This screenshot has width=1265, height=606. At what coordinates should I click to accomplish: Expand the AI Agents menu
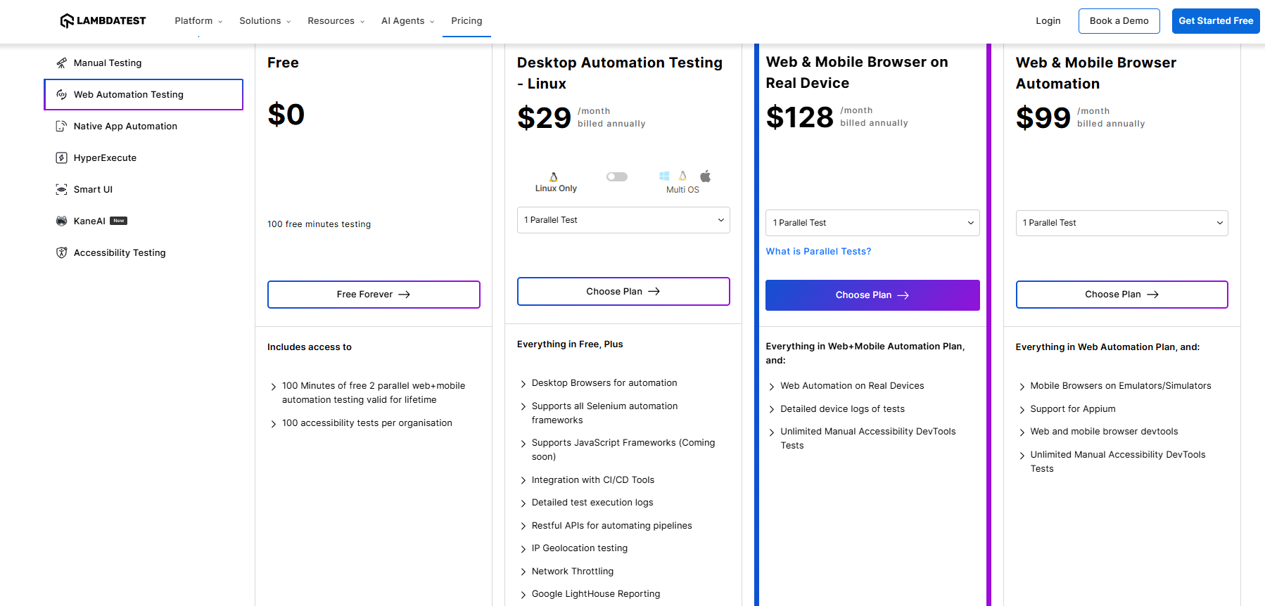pos(407,21)
